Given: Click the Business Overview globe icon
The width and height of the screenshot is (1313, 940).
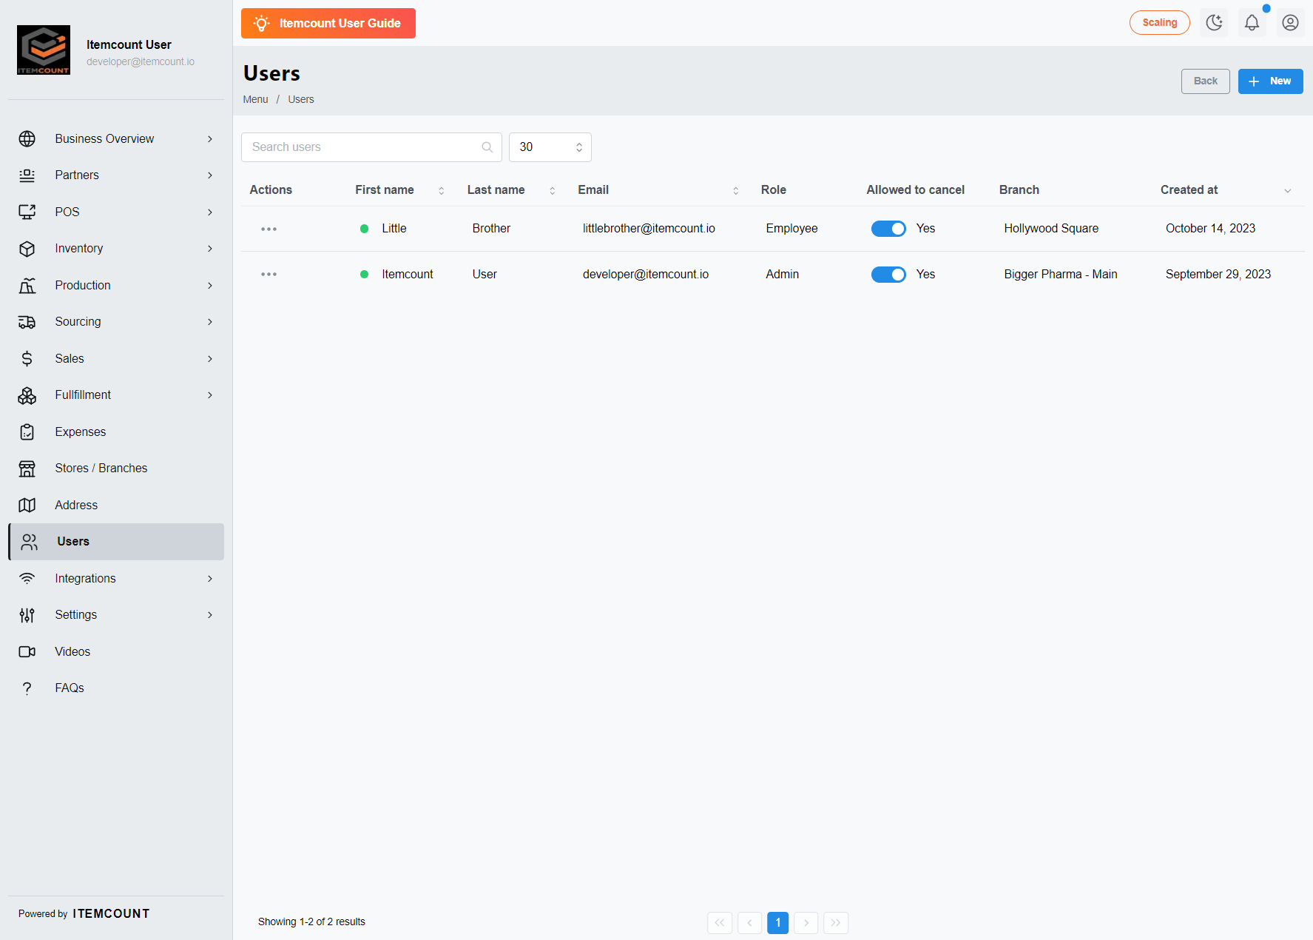Looking at the screenshot, I should click(27, 139).
